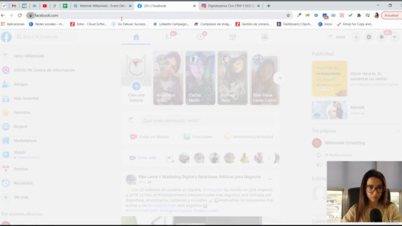
Task: Go back with the browser back arrow
Action: (3, 15)
